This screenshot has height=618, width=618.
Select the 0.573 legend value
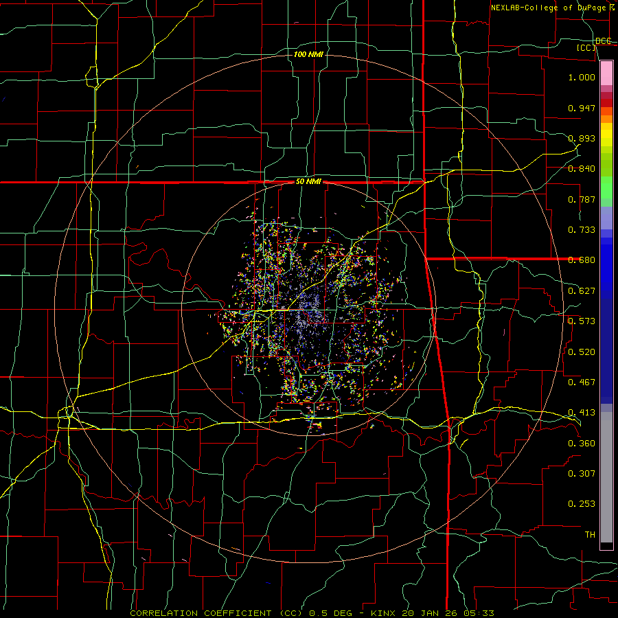pos(582,321)
